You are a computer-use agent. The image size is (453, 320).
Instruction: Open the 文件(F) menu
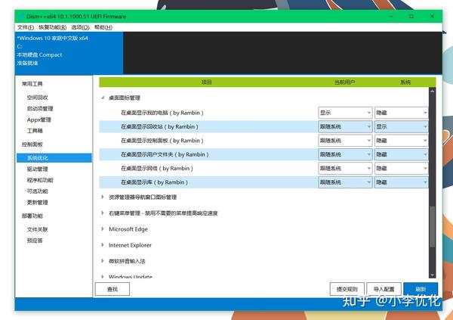coord(26,27)
